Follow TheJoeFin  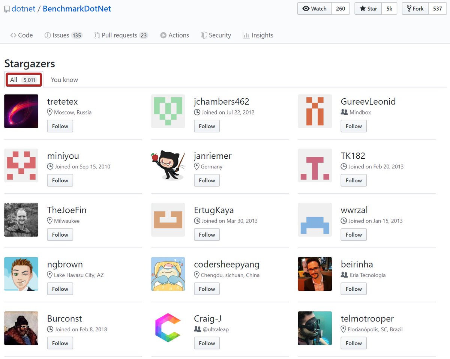click(x=60, y=234)
